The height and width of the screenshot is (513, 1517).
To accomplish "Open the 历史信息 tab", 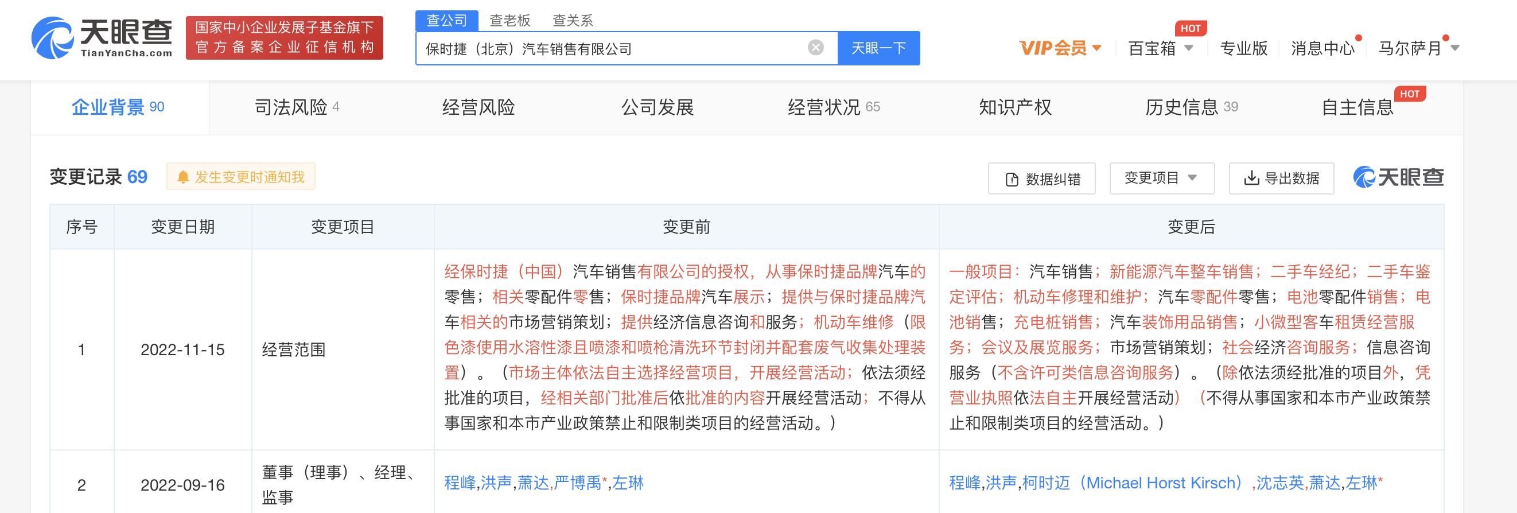I will 1191,107.
